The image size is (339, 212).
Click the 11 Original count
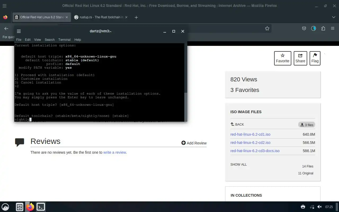pos(306,173)
